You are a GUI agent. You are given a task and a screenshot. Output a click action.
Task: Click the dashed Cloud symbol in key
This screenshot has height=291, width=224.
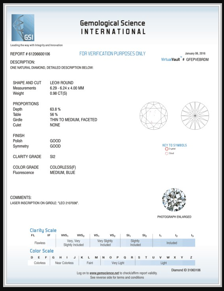tap(167, 153)
